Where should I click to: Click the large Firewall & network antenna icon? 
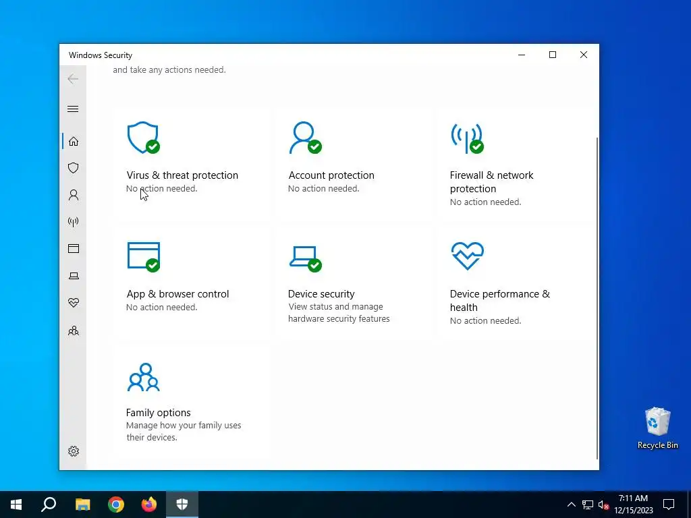pos(467,138)
